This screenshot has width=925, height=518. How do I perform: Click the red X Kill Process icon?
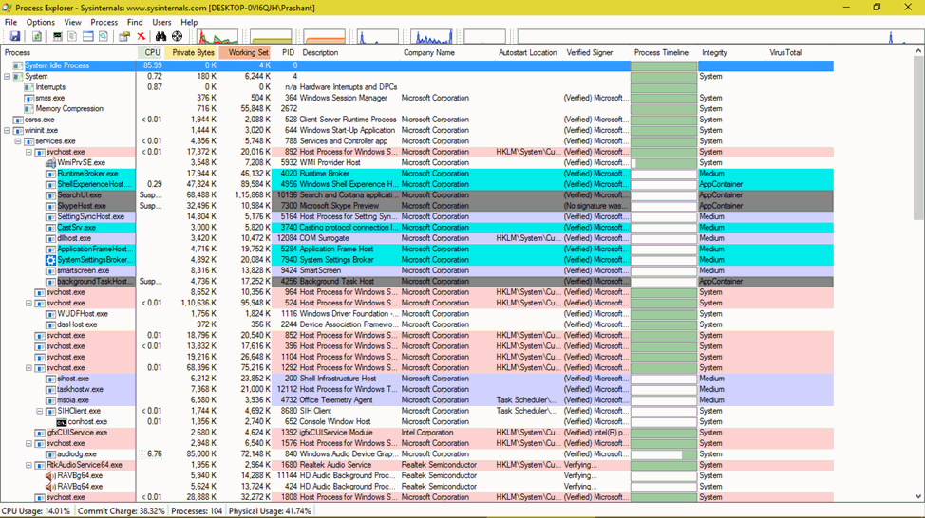pos(141,37)
